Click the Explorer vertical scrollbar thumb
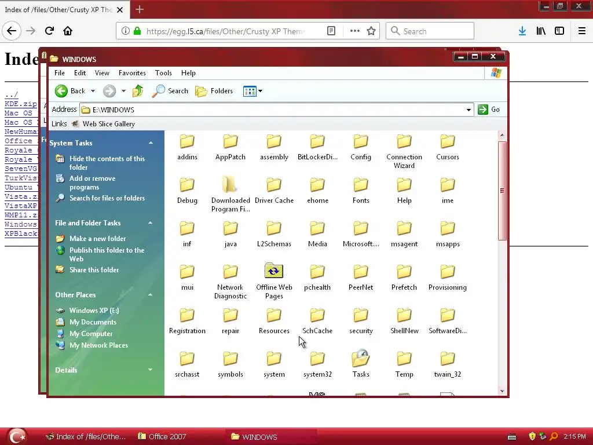593x445 pixels. tap(502, 191)
